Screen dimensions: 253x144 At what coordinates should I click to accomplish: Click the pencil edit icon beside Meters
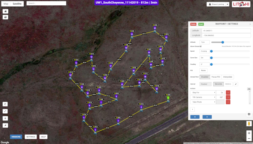pyautogui.click(x=236, y=84)
